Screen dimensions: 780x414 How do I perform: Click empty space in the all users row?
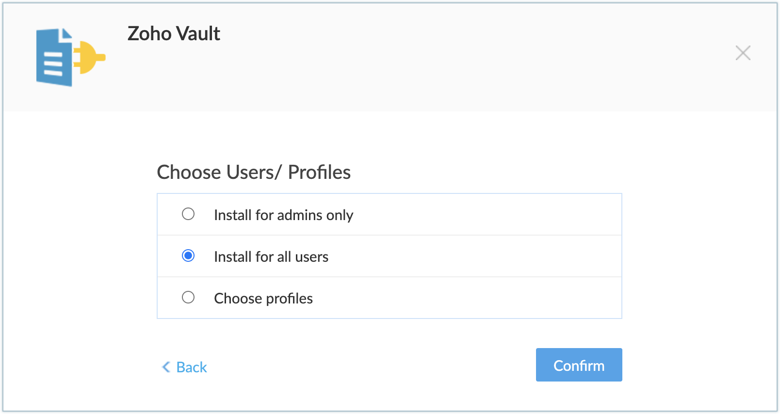tap(485, 256)
